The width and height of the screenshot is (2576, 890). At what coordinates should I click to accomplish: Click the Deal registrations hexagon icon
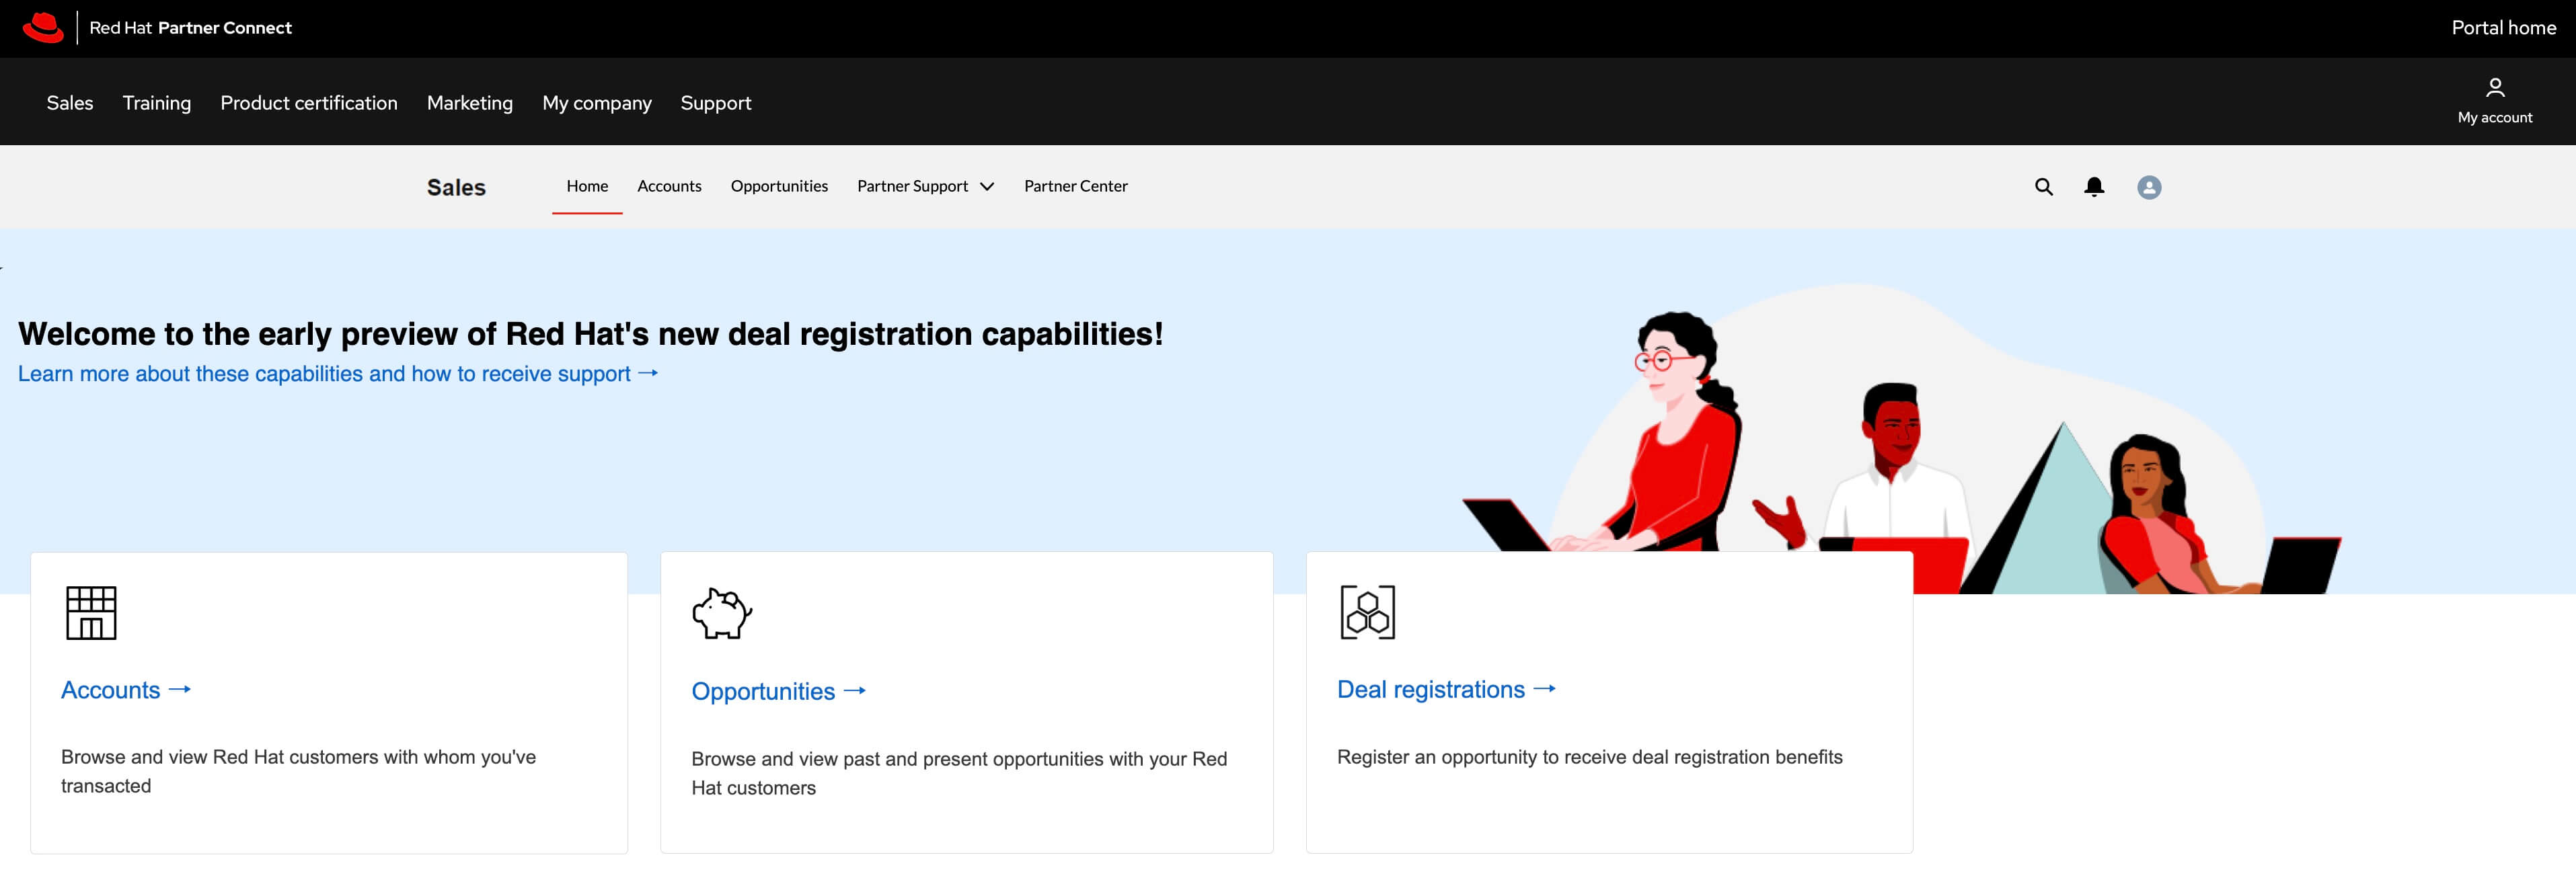coord(1367,612)
